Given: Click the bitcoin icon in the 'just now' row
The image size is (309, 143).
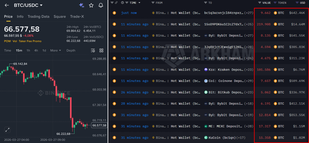Looking at the screenshot, I should (114, 13).
